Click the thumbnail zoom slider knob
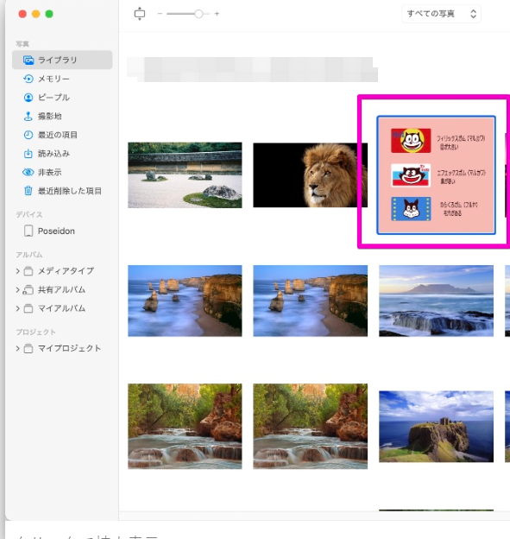Viewport: 510px width, 539px height. click(198, 14)
